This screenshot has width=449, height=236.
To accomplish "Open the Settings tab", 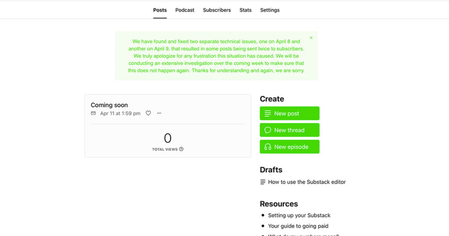I will click(x=270, y=10).
